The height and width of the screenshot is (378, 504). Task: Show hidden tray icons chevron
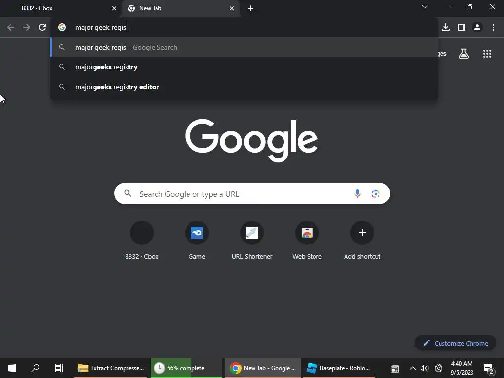coord(413,368)
